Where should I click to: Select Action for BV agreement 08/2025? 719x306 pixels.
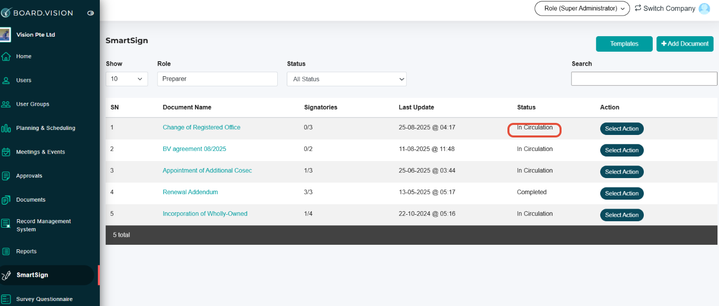622,150
